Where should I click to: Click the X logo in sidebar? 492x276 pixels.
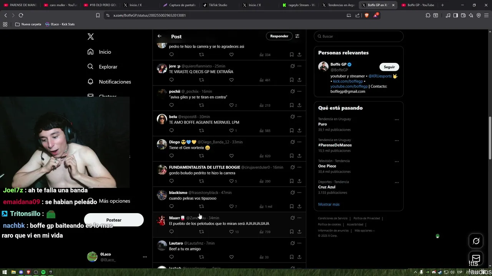91,36
